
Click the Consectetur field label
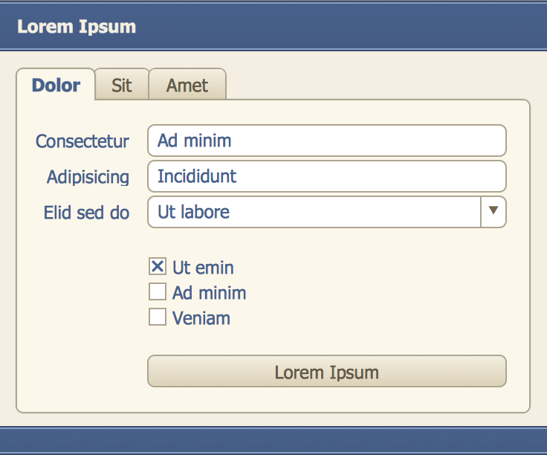click(82, 141)
